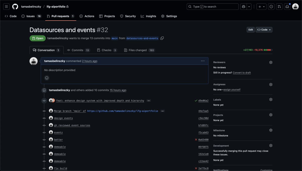Click the pull requests icon in header
The width and height of the screenshot is (302, 171).
coord(279,6)
